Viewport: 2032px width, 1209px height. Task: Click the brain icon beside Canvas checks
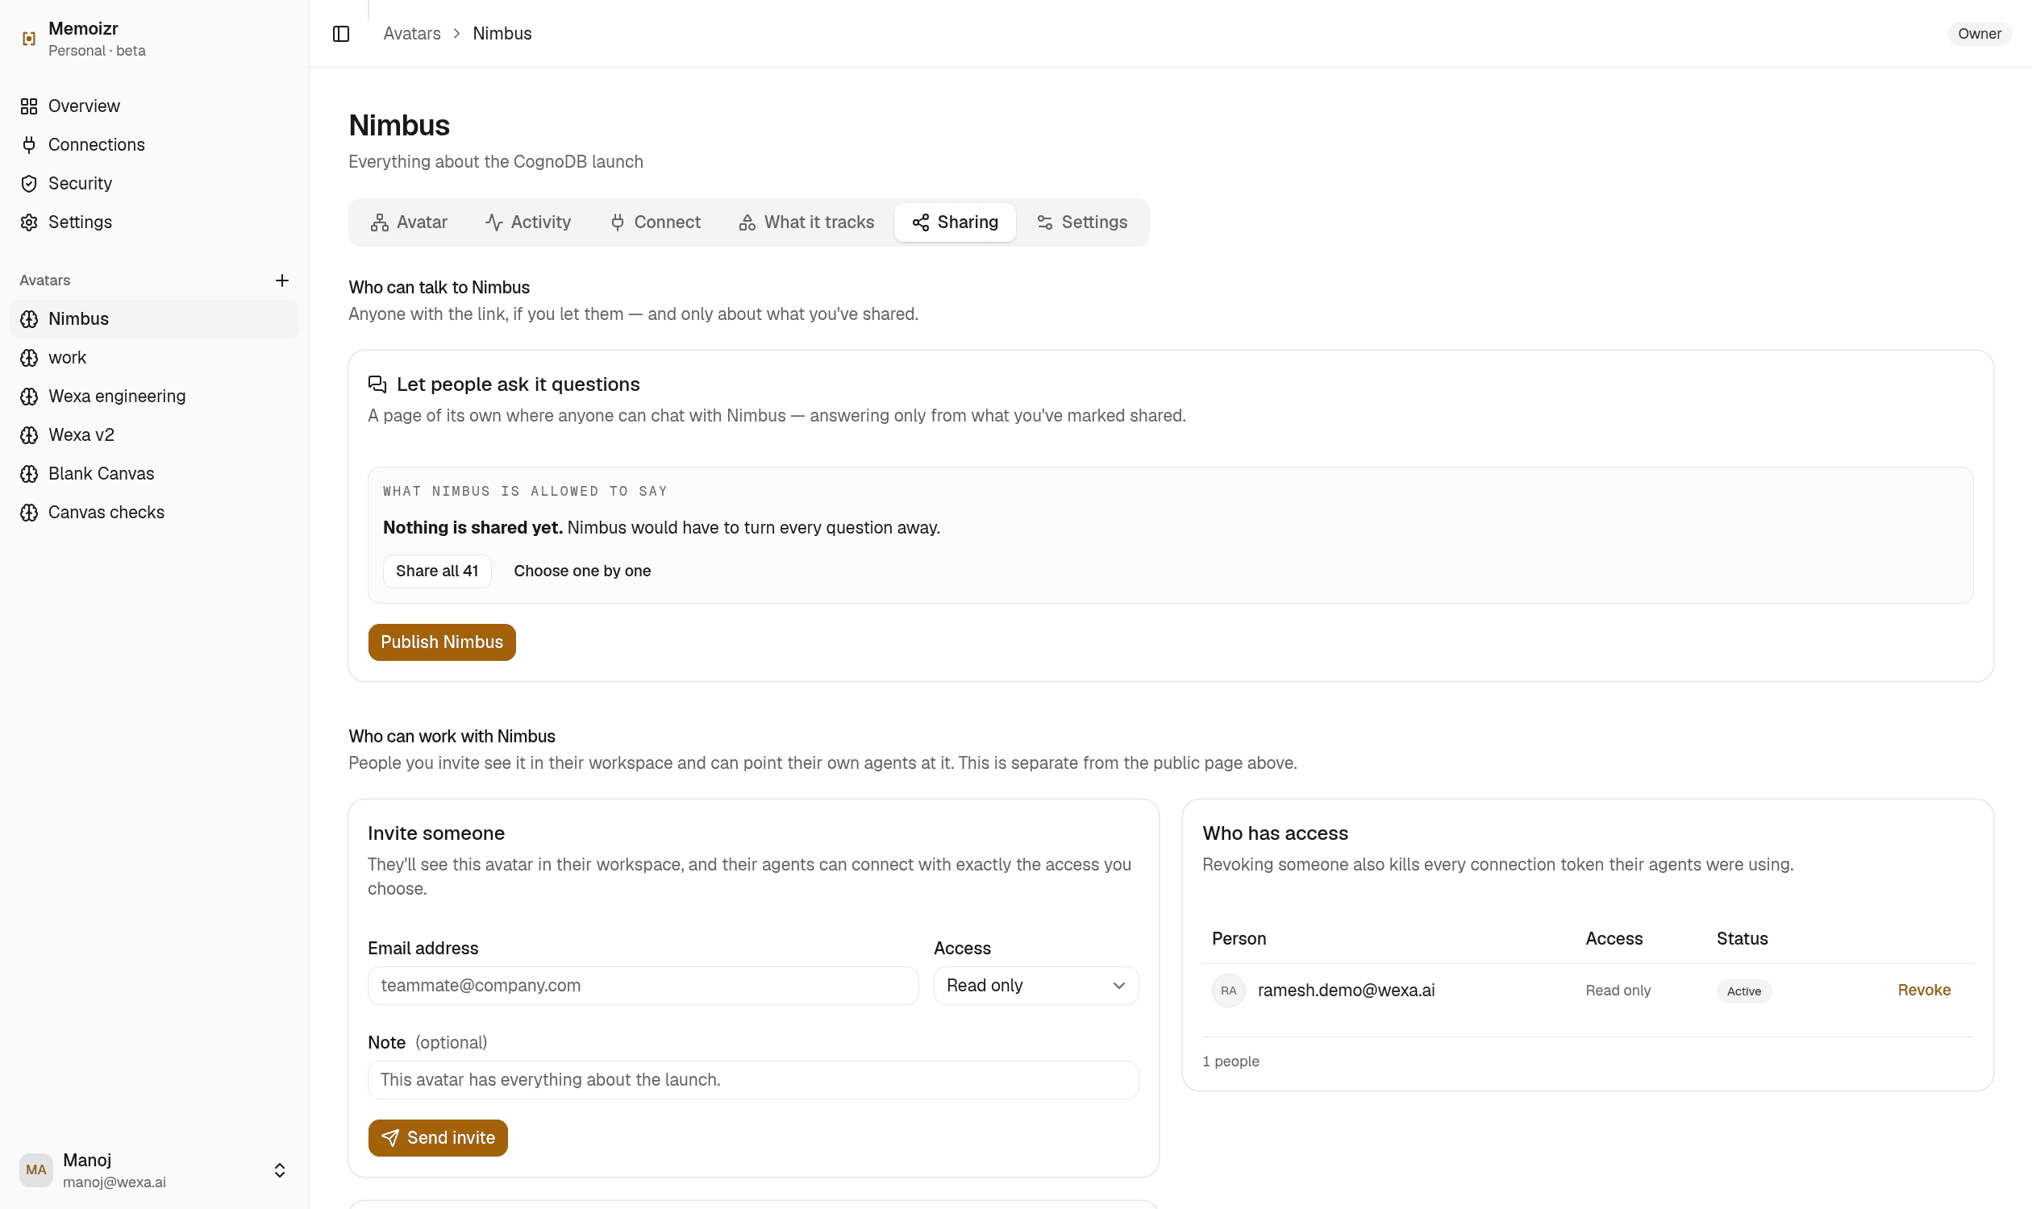[x=29, y=513]
